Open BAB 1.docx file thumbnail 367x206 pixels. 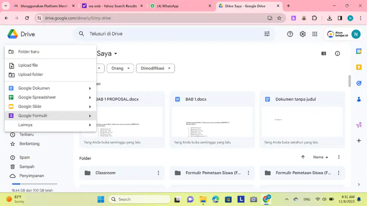click(212, 122)
